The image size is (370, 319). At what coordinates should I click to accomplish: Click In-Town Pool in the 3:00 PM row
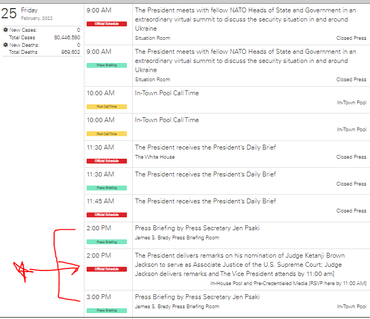pyautogui.click(x=352, y=307)
